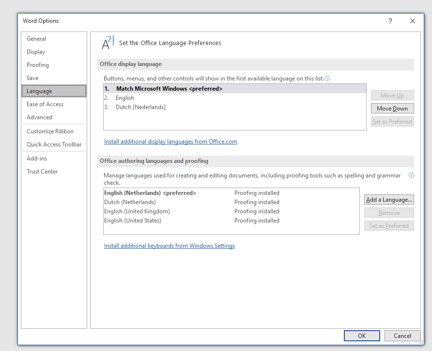The height and width of the screenshot is (351, 432).
Task: Go to the Display settings category
Action: (36, 52)
